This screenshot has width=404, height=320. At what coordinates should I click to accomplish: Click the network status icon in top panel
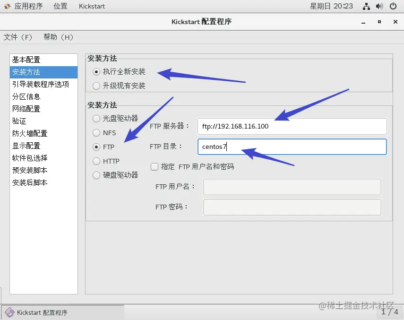tap(366, 6)
